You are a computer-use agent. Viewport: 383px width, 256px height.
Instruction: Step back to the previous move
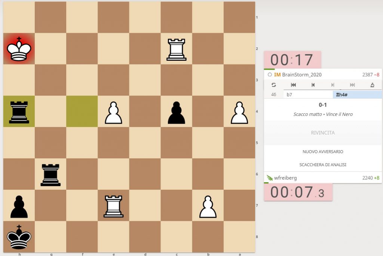pos(313,85)
